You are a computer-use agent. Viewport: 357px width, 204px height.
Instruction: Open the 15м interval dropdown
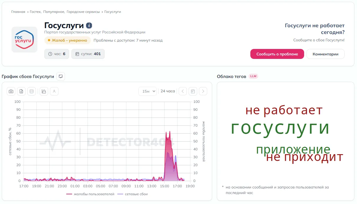click(148, 91)
